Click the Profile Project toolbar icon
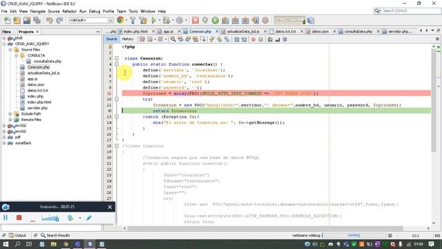This screenshot has height=249, width=442. coord(180,20)
